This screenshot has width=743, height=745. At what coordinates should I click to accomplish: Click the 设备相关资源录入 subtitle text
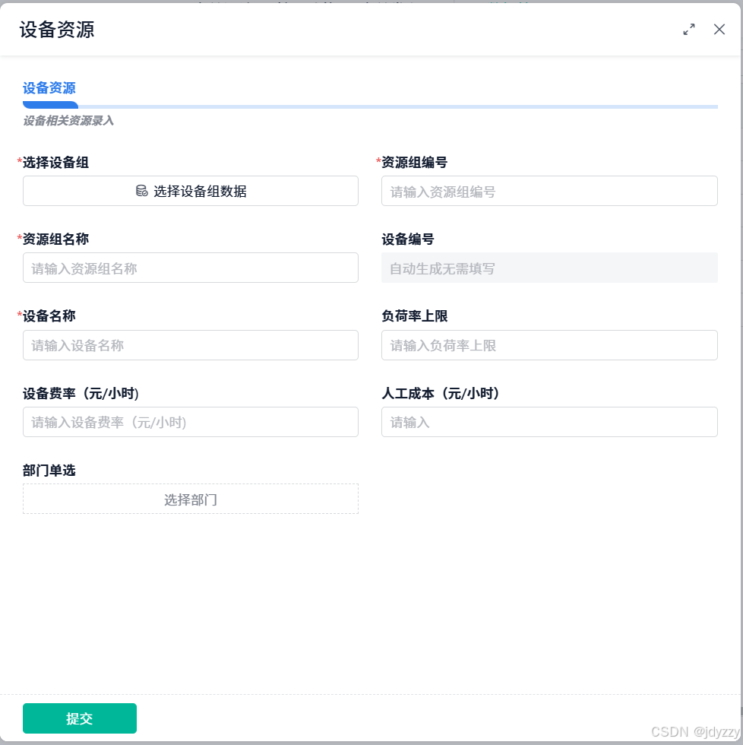pyautogui.click(x=68, y=120)
